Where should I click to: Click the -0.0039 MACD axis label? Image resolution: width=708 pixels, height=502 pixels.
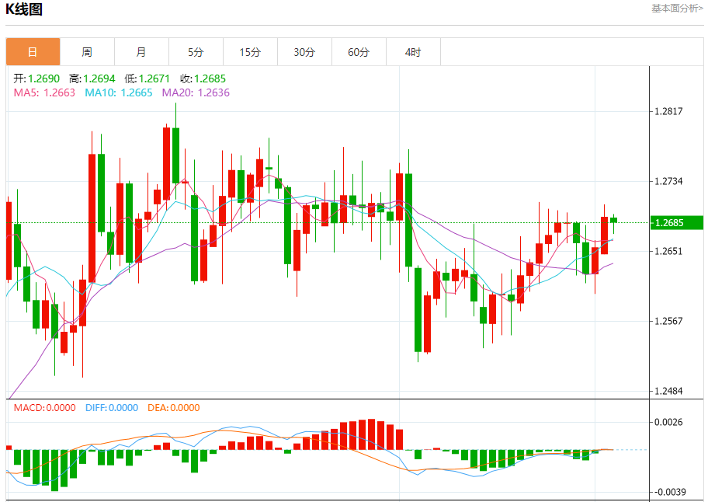coord(668,492)
